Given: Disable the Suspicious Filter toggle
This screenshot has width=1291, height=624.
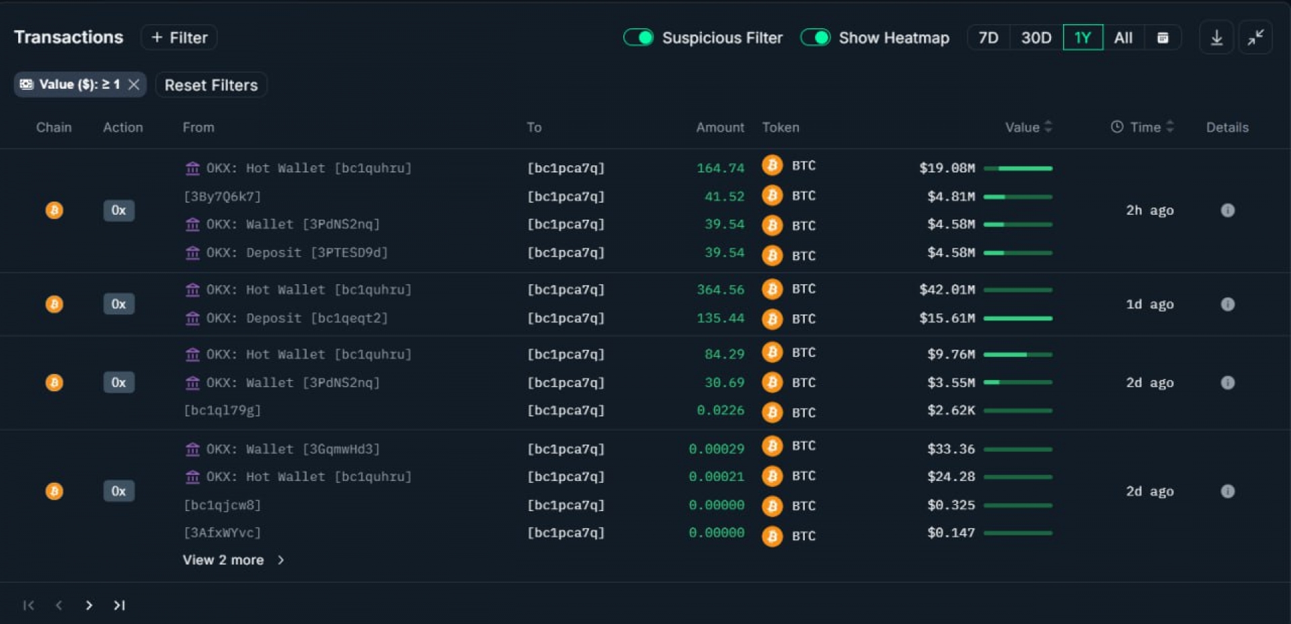Looking at the screenshot, I should tap(637, 38).
